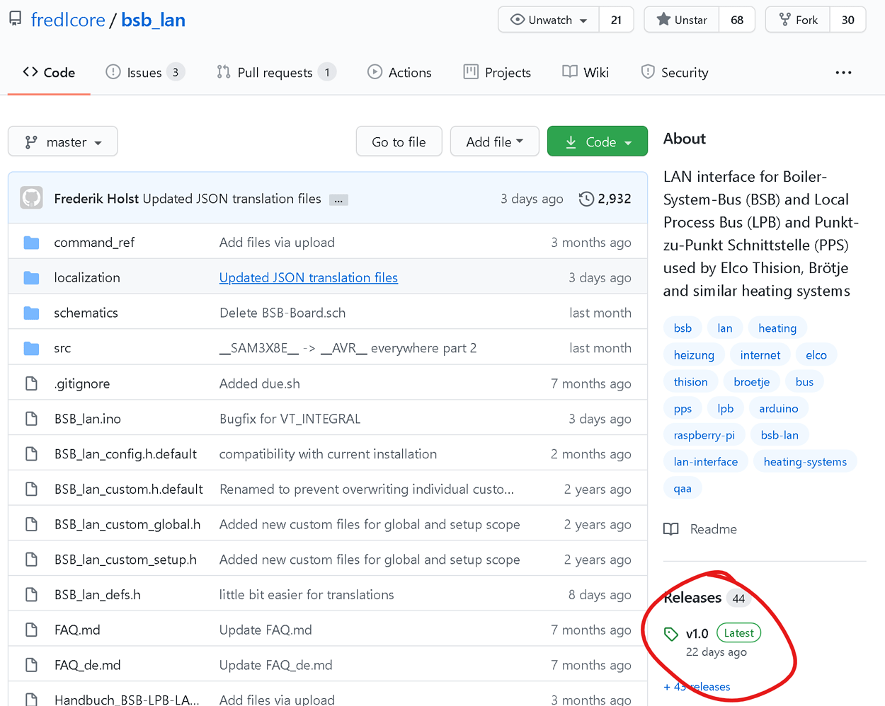This screenshot has height=706, width=885.
Task: Expand the Add file dropdown
Action: (494, 142)
